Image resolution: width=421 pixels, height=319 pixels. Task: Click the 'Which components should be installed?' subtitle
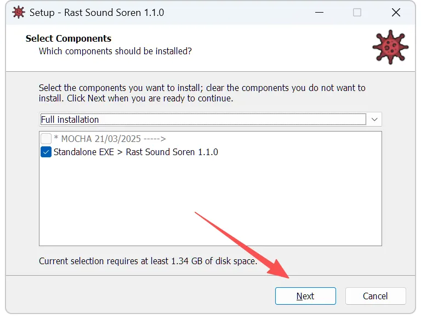point(115,51)
